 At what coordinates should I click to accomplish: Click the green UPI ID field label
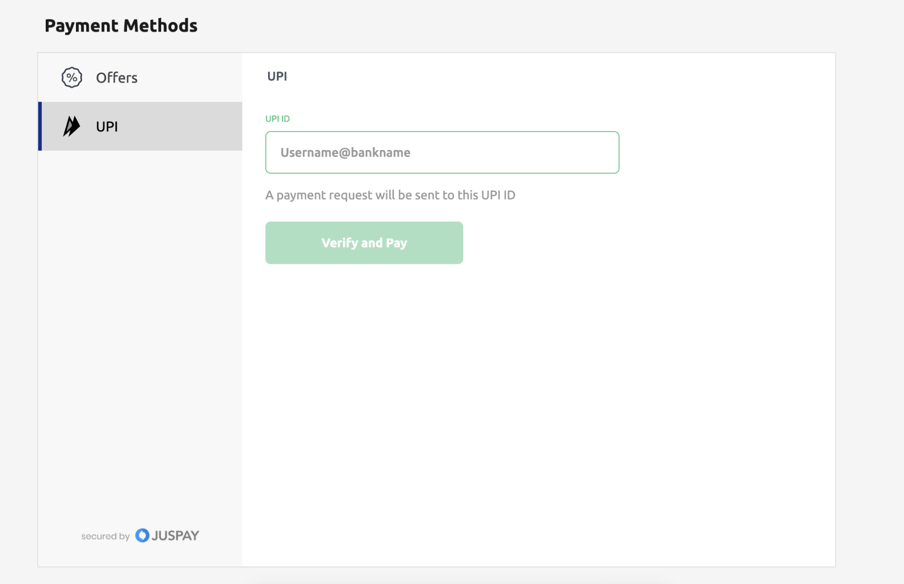tap(277, 119)
